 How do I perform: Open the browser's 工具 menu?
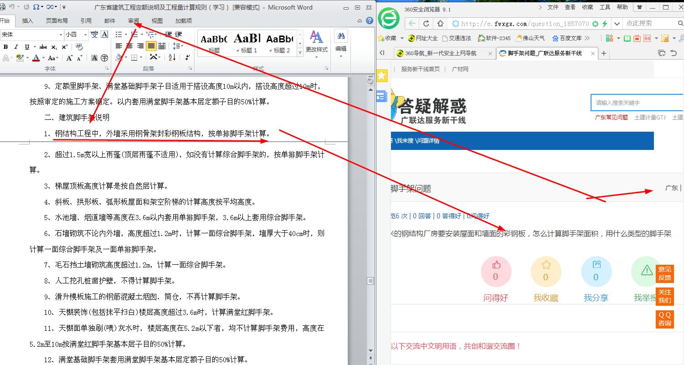(x=605, y=7)
